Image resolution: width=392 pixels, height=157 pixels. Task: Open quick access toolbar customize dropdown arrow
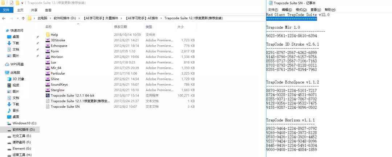(x=22, y=3)
